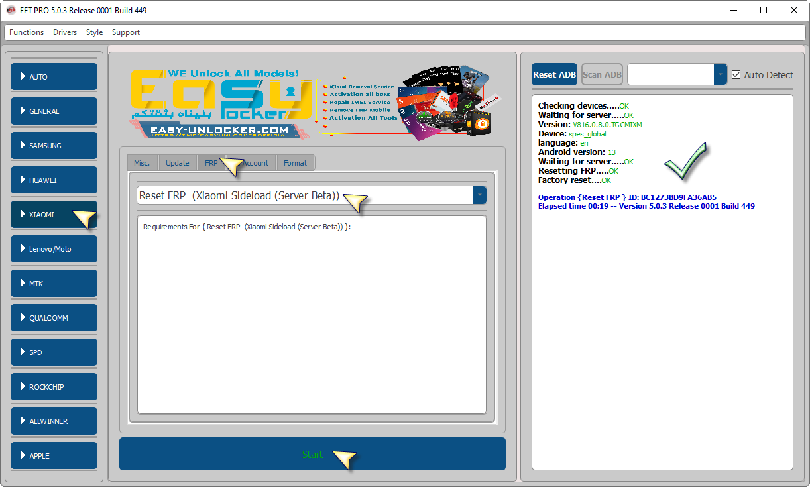Screen dimensions: 810x487
Task: Click the "Factory reset....OK" log line
Action: coord(575,180)
